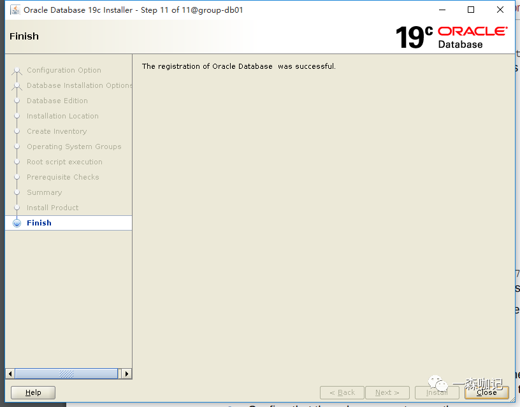This screenshot has height=407, width=520.
Task: Select the Prerequisite Checks step
Action: [62, 177]
